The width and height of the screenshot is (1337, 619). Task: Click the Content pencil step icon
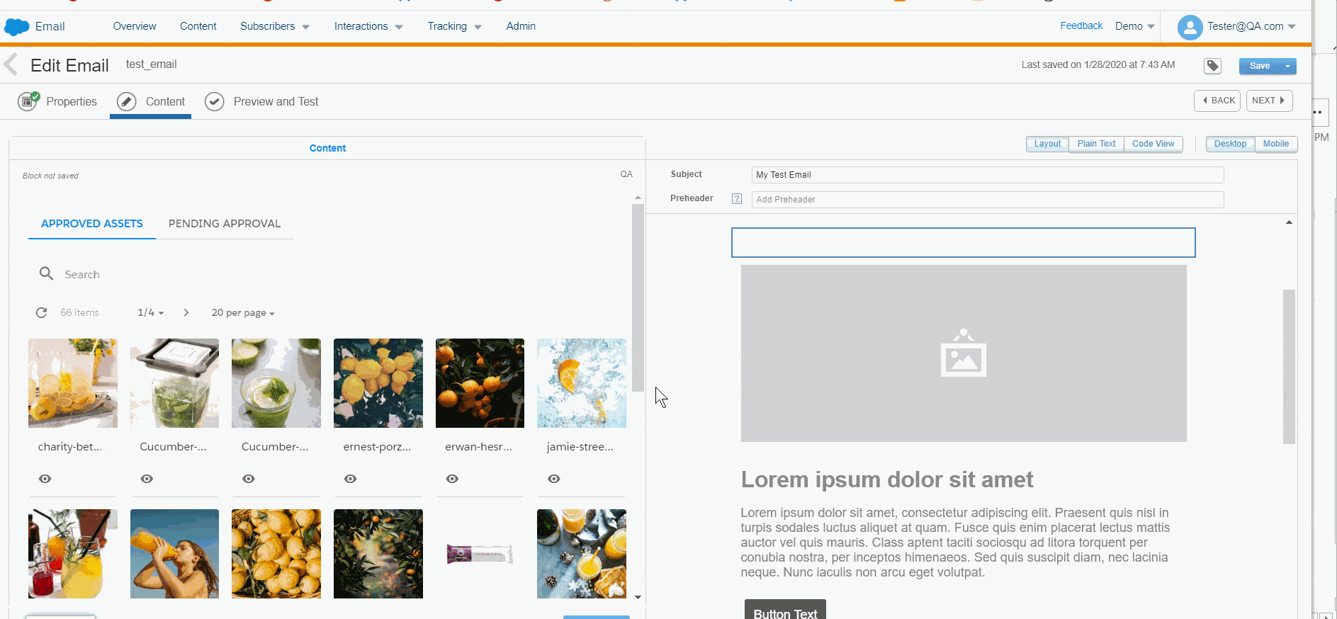127,102
